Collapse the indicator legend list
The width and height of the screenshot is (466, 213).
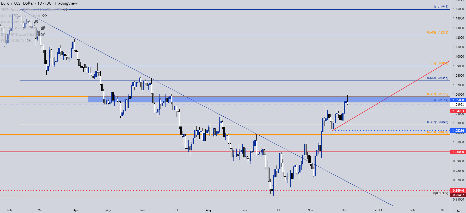(x=5, y=47)
